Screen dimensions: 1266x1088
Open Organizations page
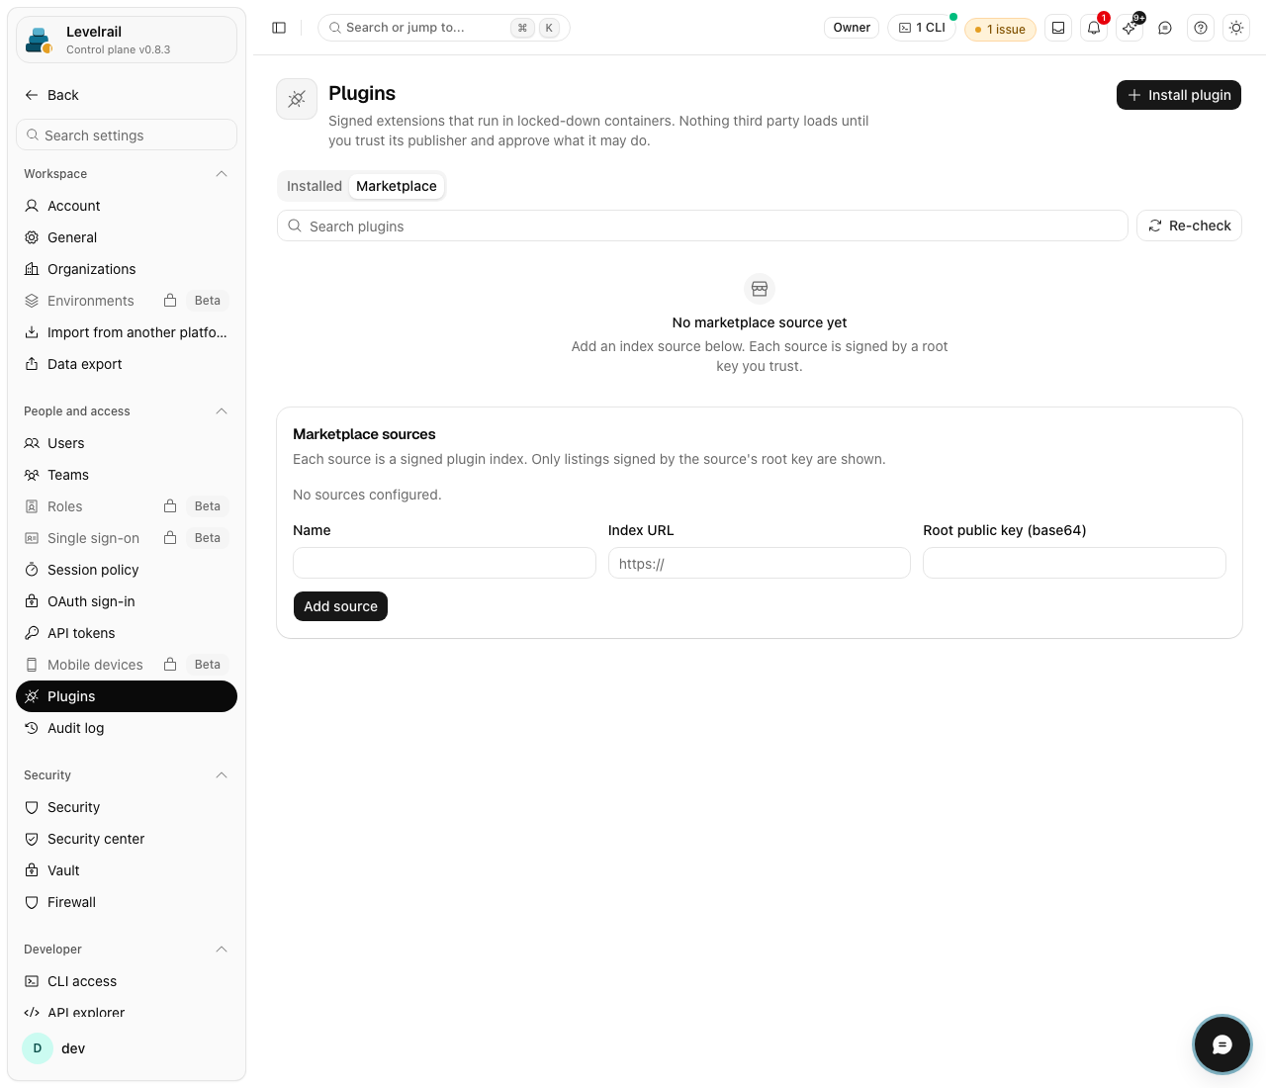[x=127, y=269]
